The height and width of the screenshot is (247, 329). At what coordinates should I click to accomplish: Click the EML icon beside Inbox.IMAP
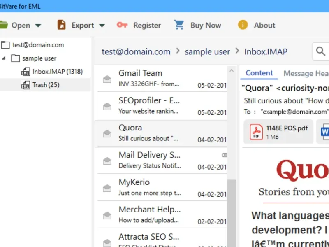25,72
